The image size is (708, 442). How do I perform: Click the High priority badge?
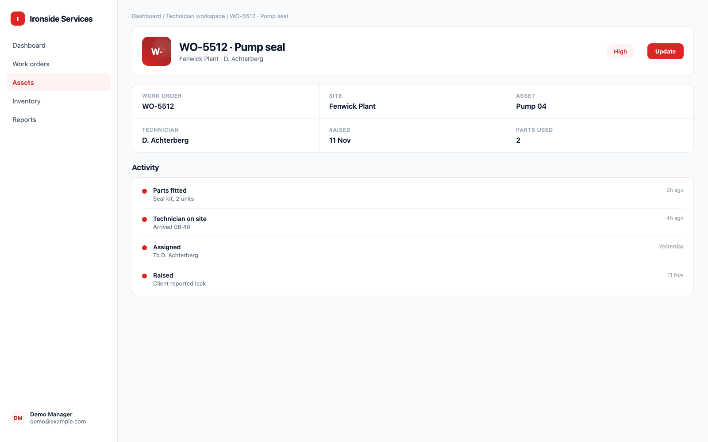pyautogui.click(x=620, y=51)
